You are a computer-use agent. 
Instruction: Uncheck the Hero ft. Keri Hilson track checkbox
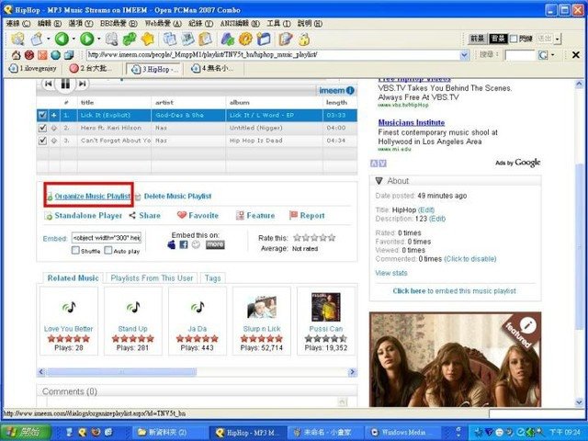(x=42, y=128)
